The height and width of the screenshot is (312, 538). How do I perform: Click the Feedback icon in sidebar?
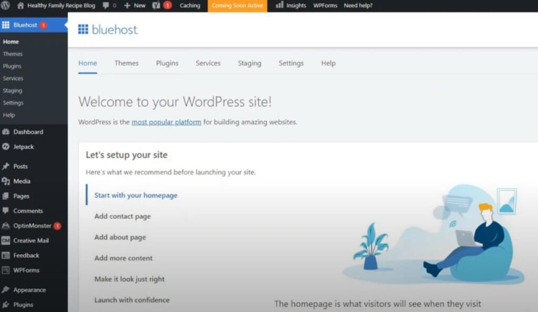(6, 255)
